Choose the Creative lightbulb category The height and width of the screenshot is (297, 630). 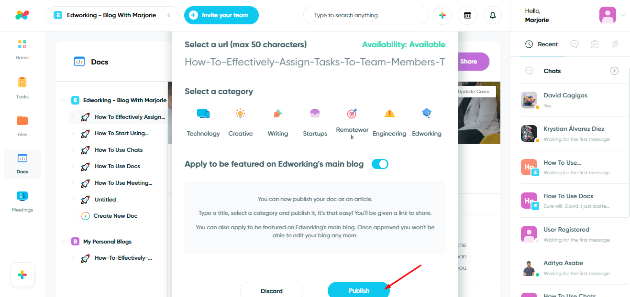click(240, 114)
